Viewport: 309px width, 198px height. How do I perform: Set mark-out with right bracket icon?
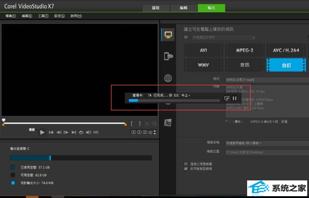(x=139, y=124)
